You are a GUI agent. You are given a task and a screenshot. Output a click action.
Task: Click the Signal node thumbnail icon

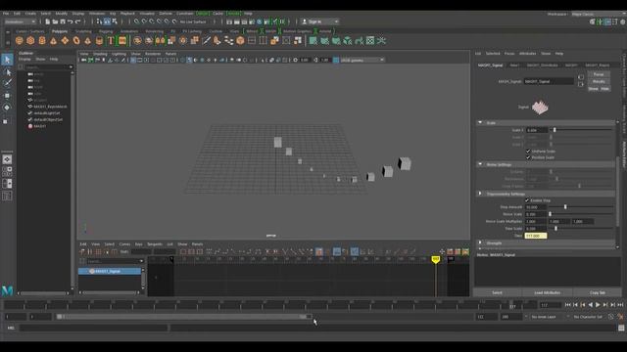[540, 107]
